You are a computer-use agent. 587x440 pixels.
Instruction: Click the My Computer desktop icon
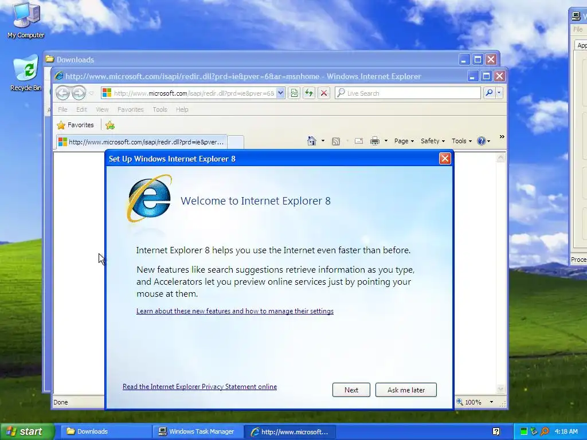(x=26, y=19)
